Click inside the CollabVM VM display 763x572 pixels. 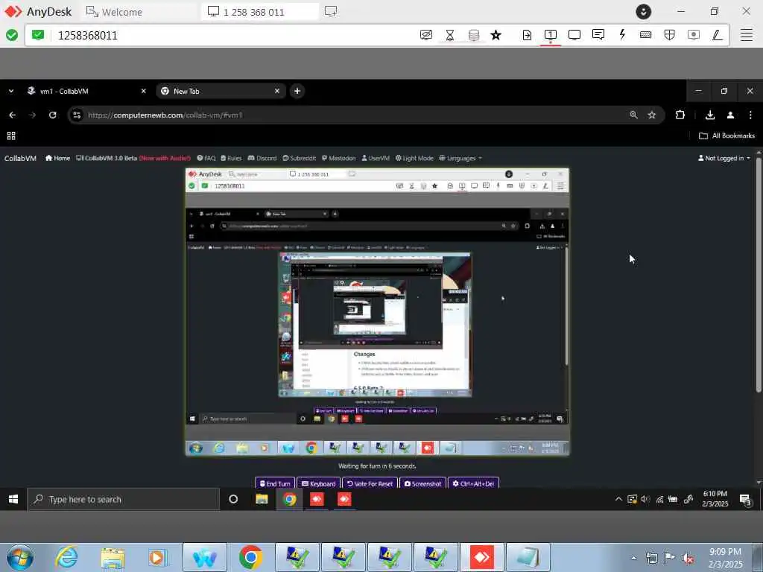click(377, 312)
